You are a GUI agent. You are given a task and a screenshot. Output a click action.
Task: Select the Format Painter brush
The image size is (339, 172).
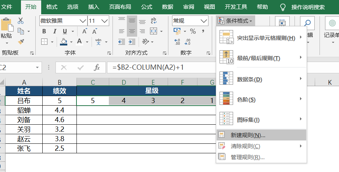pyautogui.click(x=21, y=41)
